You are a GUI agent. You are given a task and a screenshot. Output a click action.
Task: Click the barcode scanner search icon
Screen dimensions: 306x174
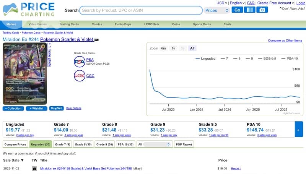pos(250,10)
